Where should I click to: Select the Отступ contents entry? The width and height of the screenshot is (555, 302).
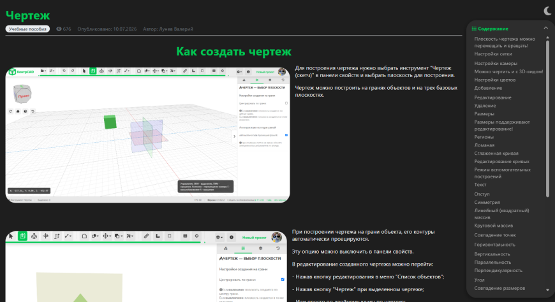point(482,194)
